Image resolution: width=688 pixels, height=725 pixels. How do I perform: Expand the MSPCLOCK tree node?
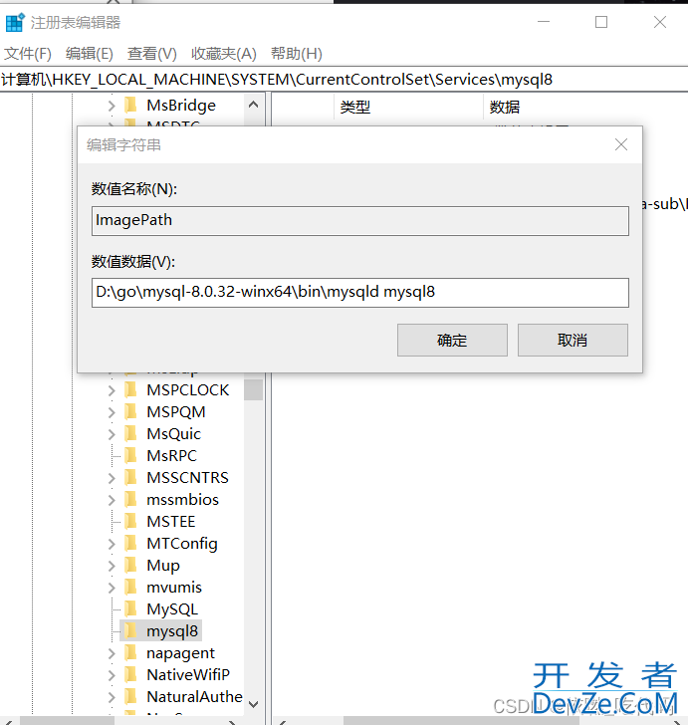pos(112,390)
